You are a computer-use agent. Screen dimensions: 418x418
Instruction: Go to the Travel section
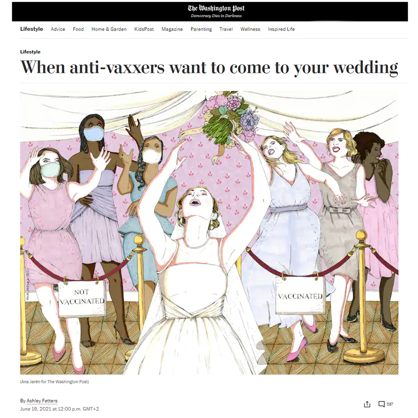tap(226, 29)
